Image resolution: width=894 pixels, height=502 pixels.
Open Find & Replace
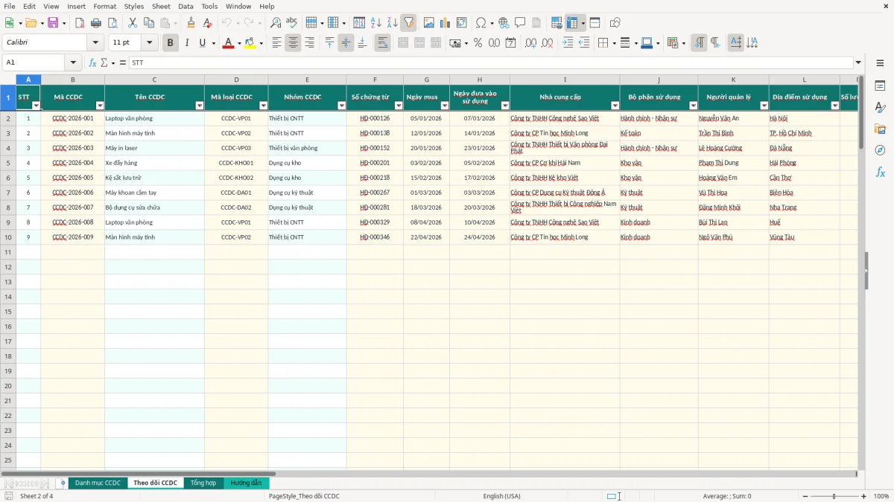[x=276, y=23]
